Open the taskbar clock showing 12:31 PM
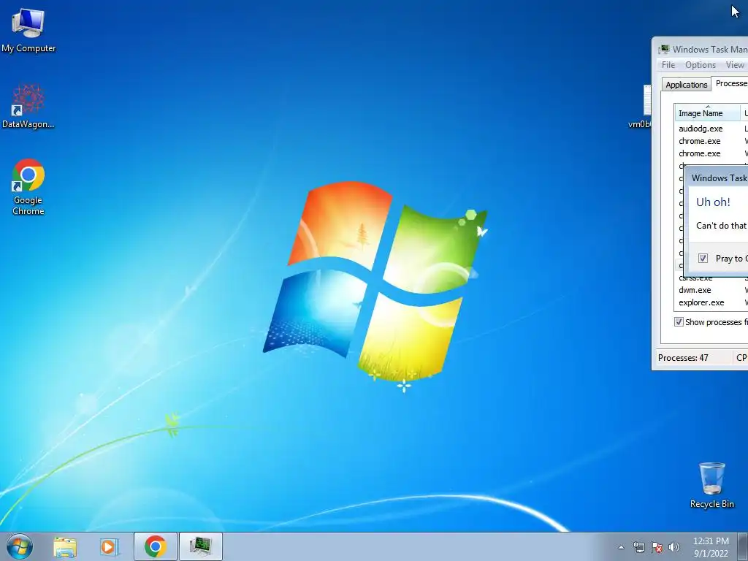 tap(711, 547)
